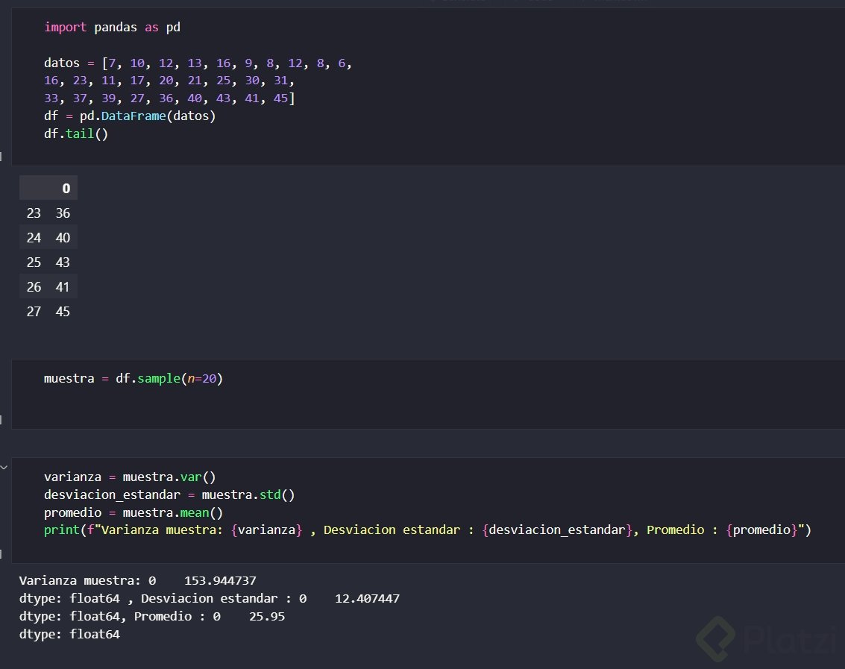Click the last 'dtype: float64' output line
This screenshot has width=845, height=669.
[69, 634]
